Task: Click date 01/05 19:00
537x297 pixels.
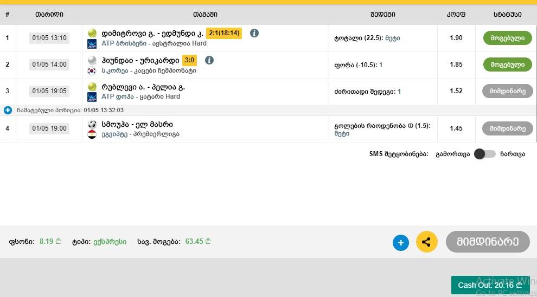Action: tap(49, 128)
